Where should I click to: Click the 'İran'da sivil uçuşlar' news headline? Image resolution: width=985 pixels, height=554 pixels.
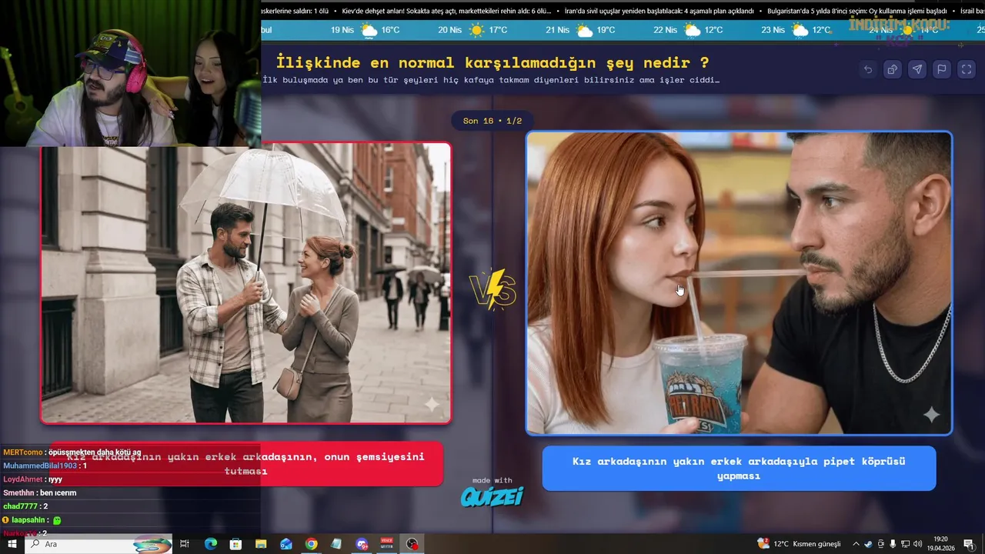pyautogui.click(x=659, y=11)
